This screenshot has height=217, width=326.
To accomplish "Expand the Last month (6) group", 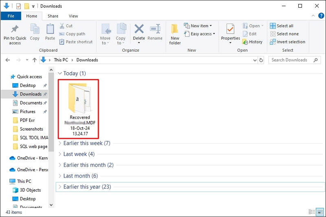I will [60, 176].
